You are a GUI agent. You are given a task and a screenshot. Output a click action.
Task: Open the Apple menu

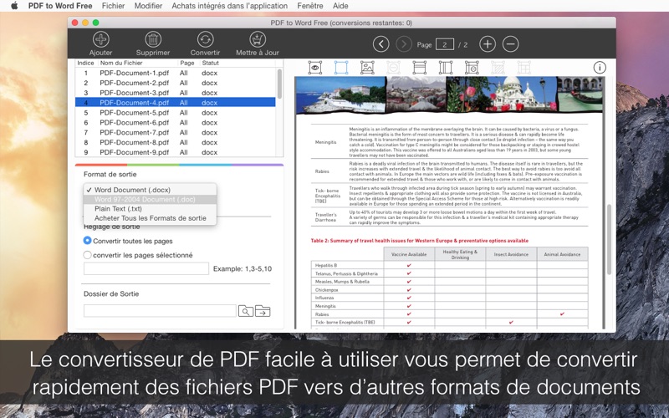click(14, 6)
